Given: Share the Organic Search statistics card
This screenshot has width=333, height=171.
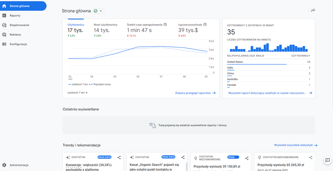Looking at the screenshot, I should click(183, 158).
